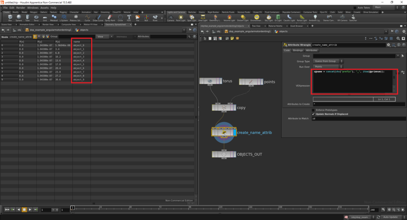Add a Spot Light from shelf

point(192,18)
